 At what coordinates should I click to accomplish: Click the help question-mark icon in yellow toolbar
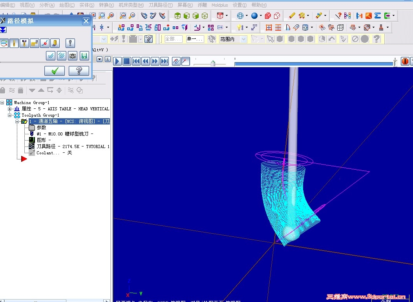coord(149,39)
